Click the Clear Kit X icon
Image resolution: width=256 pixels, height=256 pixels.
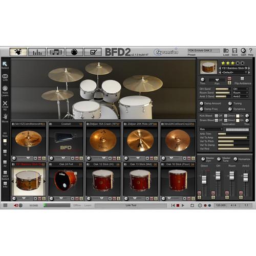[x=5, y=103]
